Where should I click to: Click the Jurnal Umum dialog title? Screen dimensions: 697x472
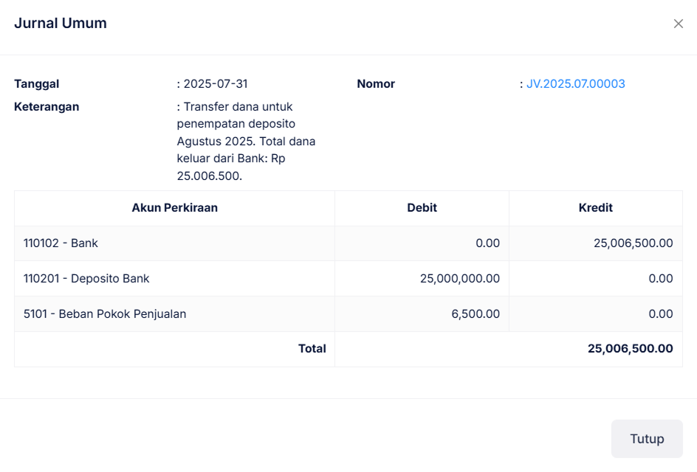point(61,23)
